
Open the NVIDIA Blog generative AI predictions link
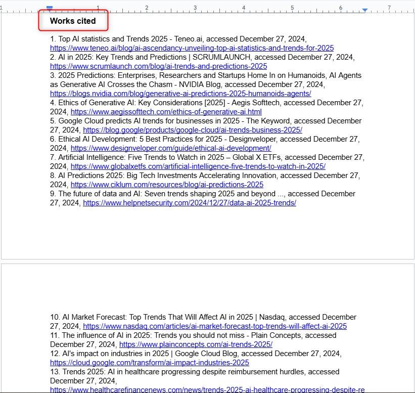(180, 94)
